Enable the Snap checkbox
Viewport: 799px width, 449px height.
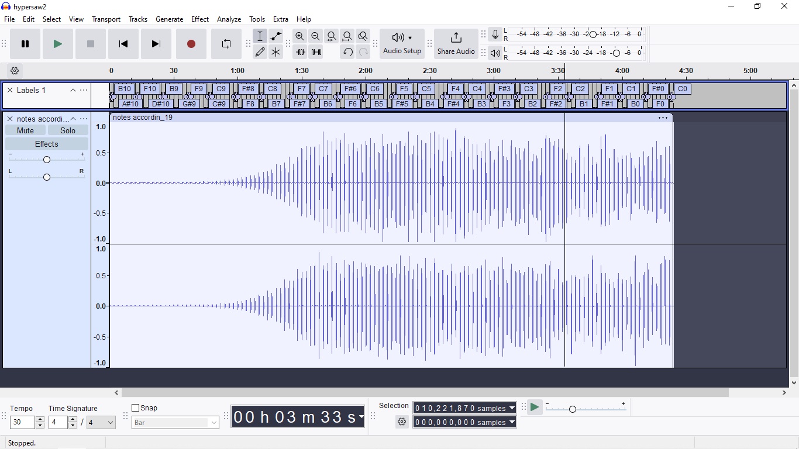click(x=136, y=408)
